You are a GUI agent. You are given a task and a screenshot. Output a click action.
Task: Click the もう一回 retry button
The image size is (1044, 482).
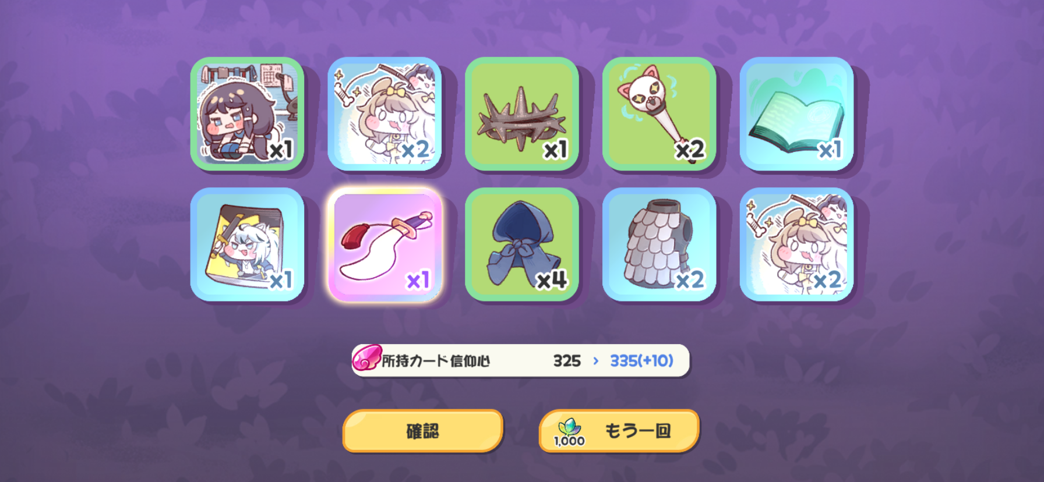click(x=619, y=431)
